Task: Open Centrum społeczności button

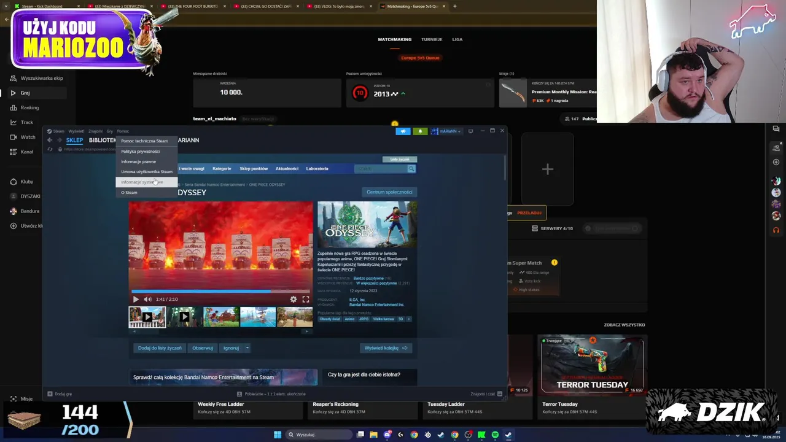Action: (x=389, y=192)
